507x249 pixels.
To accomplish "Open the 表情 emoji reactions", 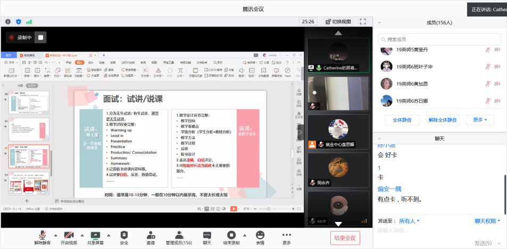I will pos(260,235).
